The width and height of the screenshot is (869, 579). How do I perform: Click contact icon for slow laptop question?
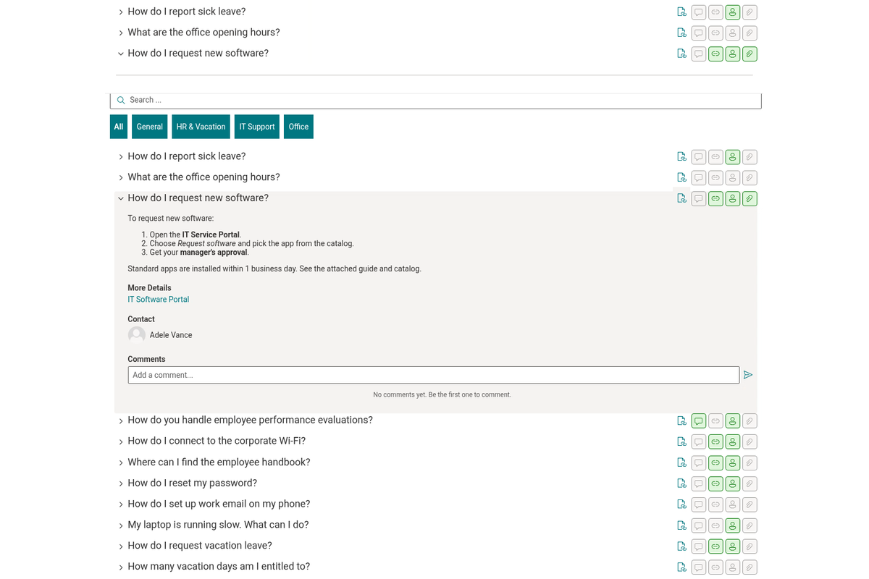[x=733, y=525]
